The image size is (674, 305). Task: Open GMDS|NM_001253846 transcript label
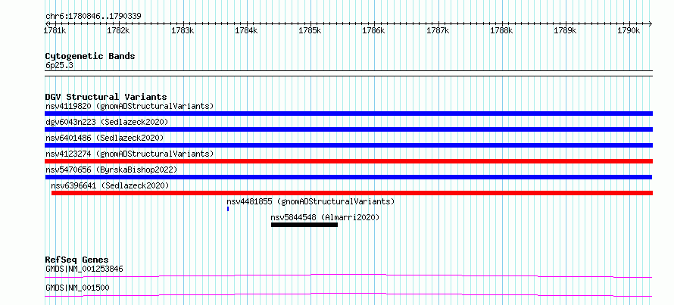click(x=84, y=269)
